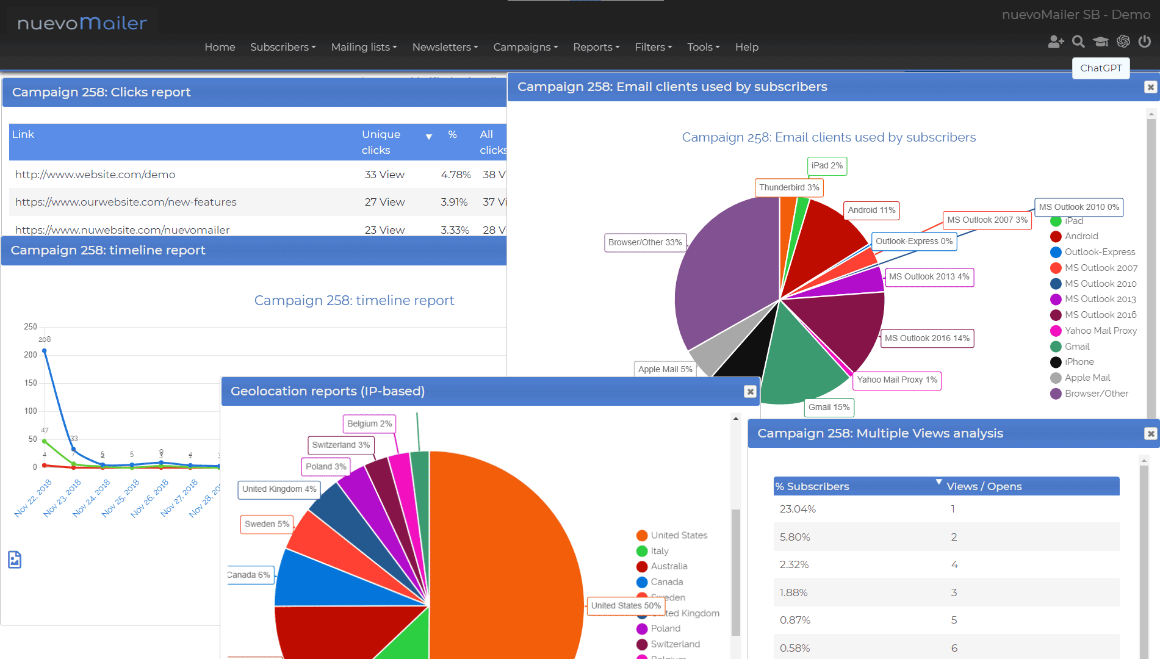Expand the Tools dropdown menu
1160x659 pixels.
(x=704, y=47)
